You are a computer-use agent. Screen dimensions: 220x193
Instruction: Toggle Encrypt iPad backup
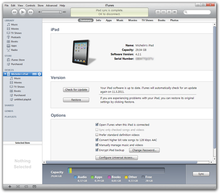[97, 150]
